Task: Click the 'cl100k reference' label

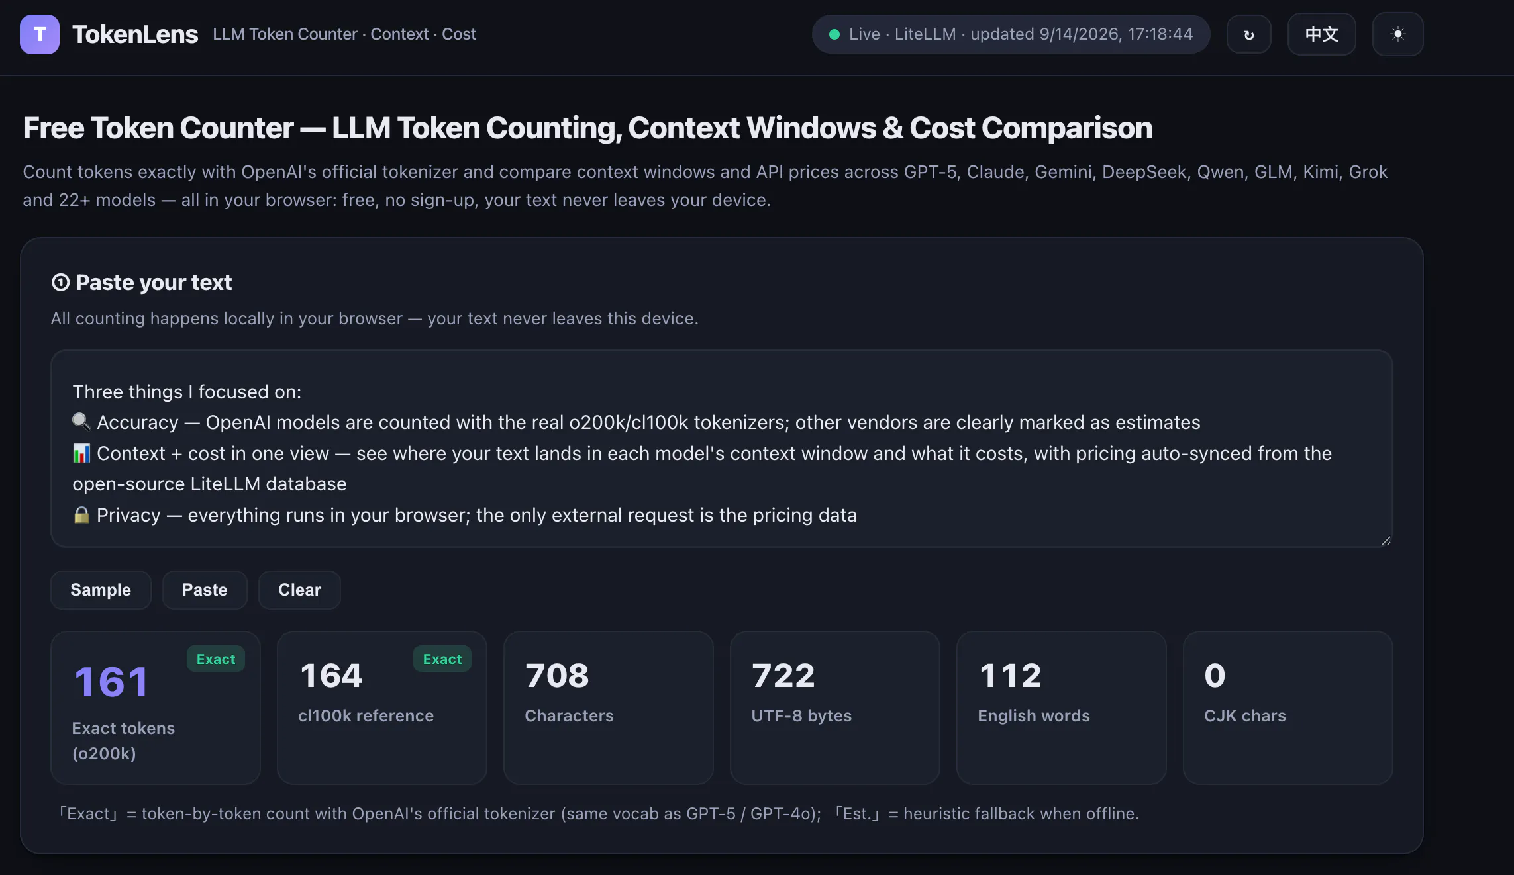Action: tap(366, 715)
